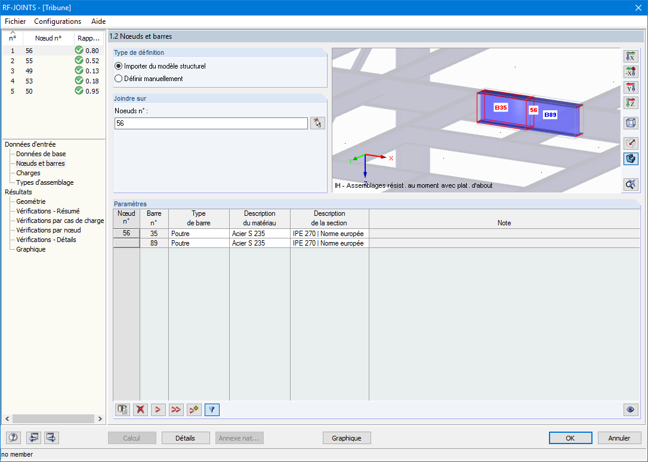Select case row 4 with node 53
648x462 pixels.
pos(53,81)
